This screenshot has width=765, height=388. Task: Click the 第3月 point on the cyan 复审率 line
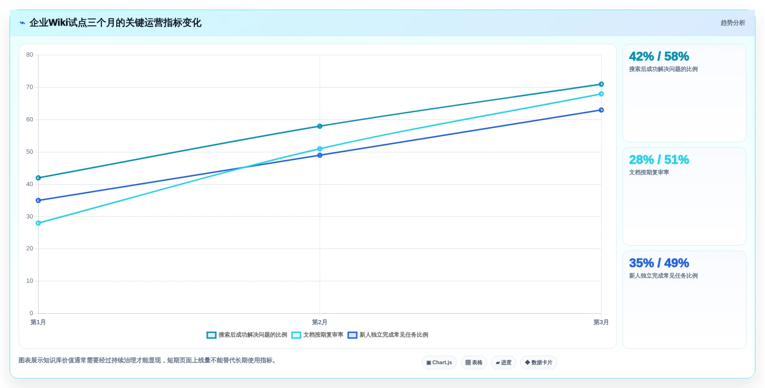[601, 94]
